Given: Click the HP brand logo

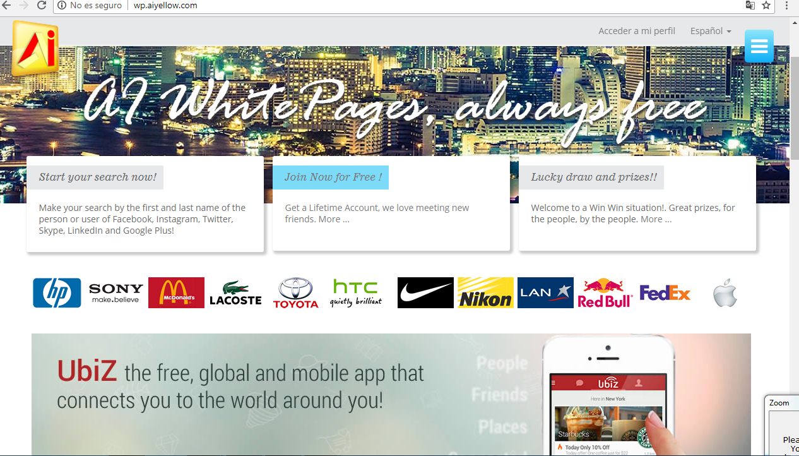Looking at the screenshot, I should click(x=57, y=293).
